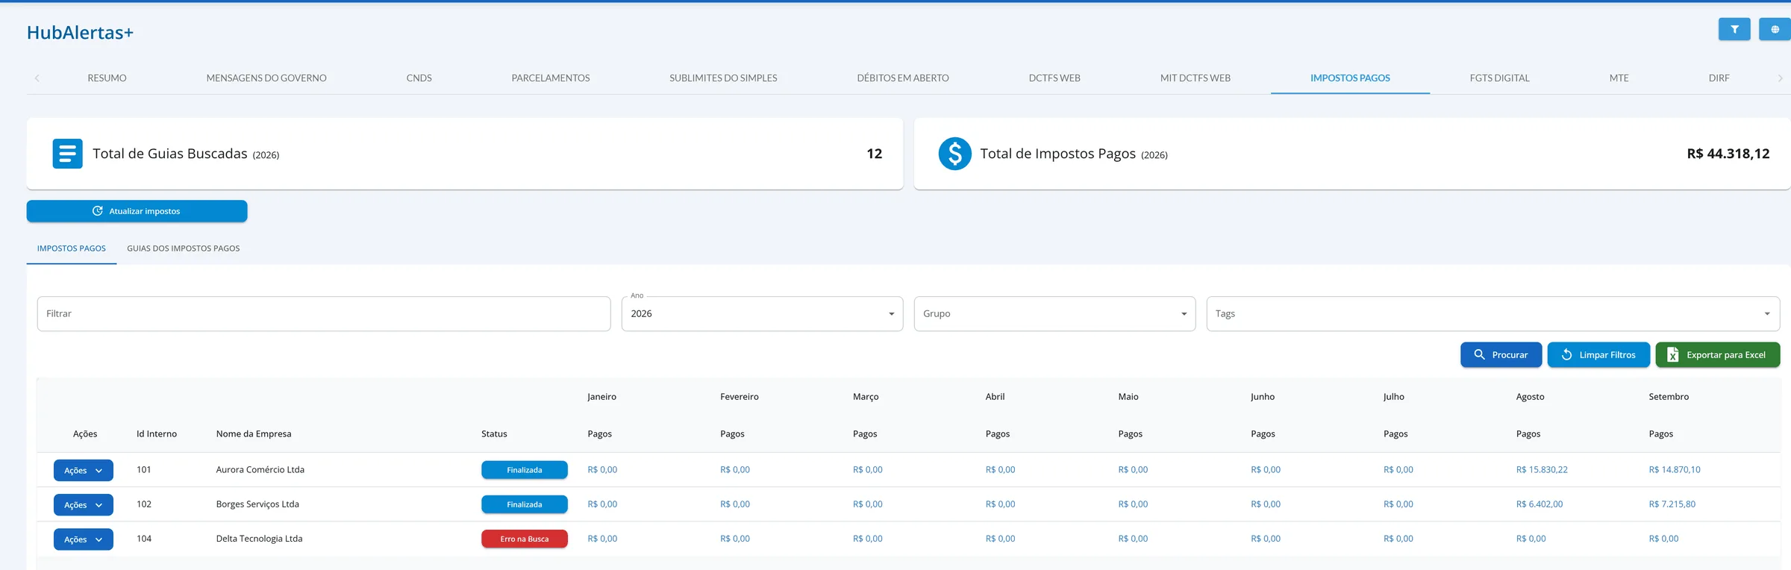Viewport: 1791px width, 570px height.
Task: Click Setembro value R$ 14.870,10
Action: tap(1675, 470)
